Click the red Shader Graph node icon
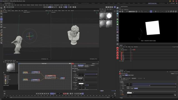The image size is (178, 100). point(73,64)
